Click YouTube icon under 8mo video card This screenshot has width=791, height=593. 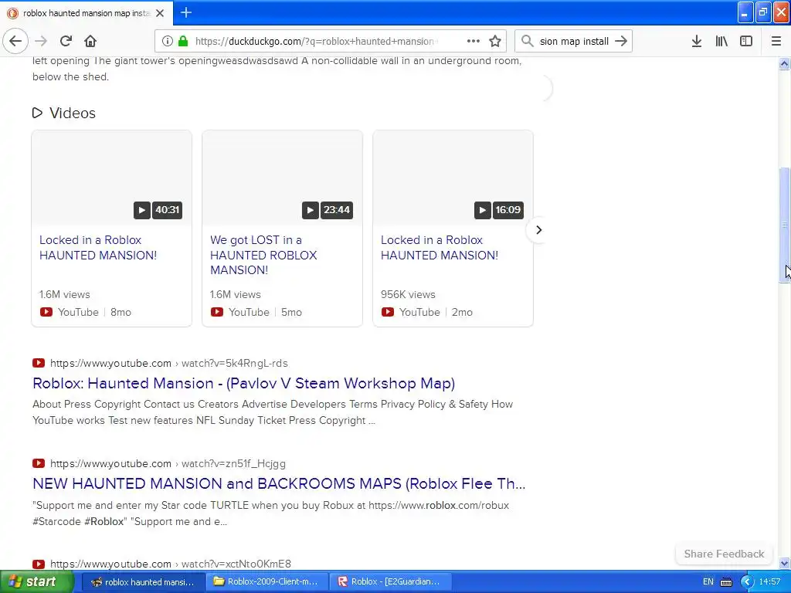[46, 312]
